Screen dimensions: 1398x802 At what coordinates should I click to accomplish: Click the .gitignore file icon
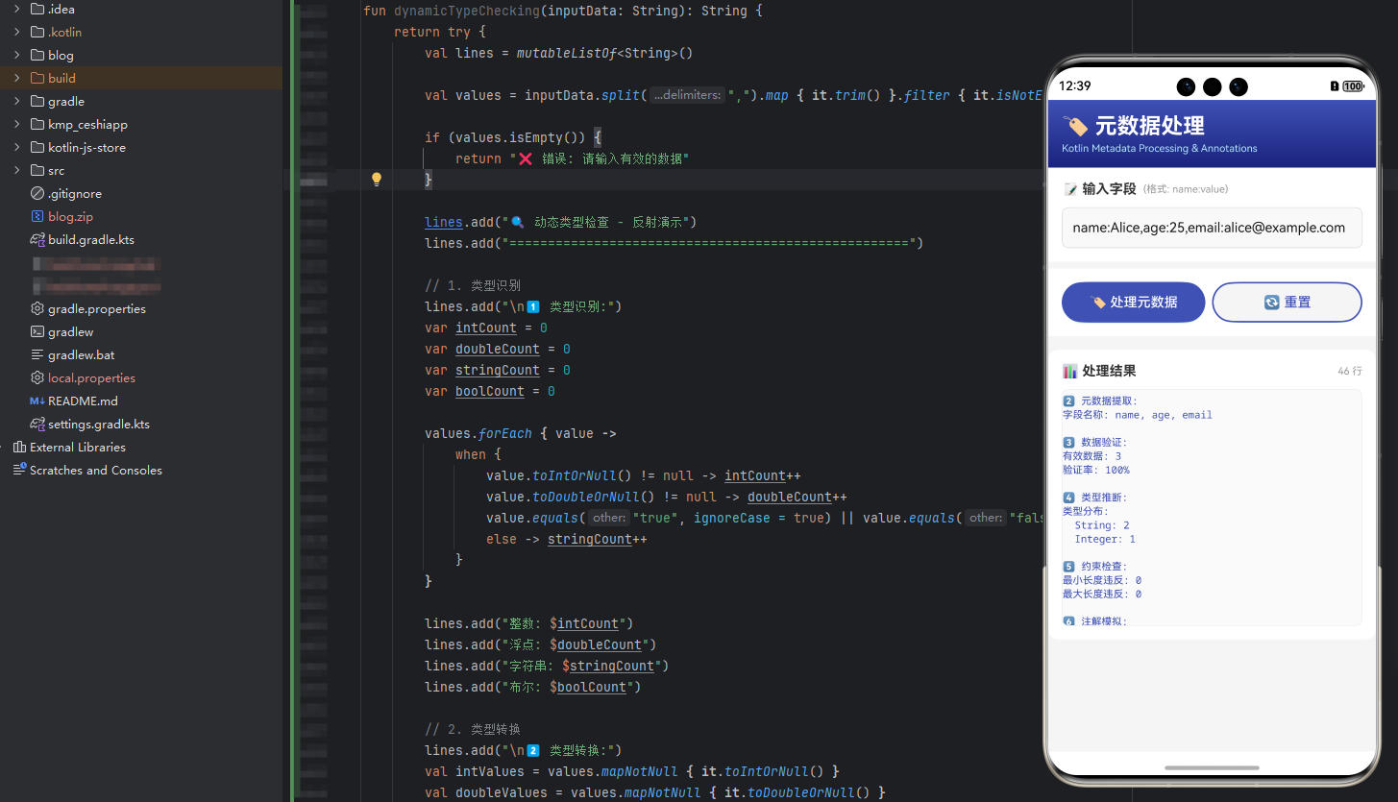click(x=37, y=193)
